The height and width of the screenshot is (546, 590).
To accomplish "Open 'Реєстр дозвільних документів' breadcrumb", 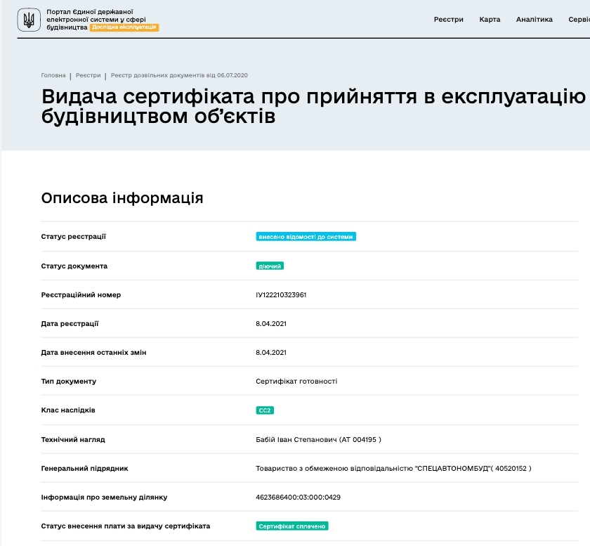I will 179,75.
